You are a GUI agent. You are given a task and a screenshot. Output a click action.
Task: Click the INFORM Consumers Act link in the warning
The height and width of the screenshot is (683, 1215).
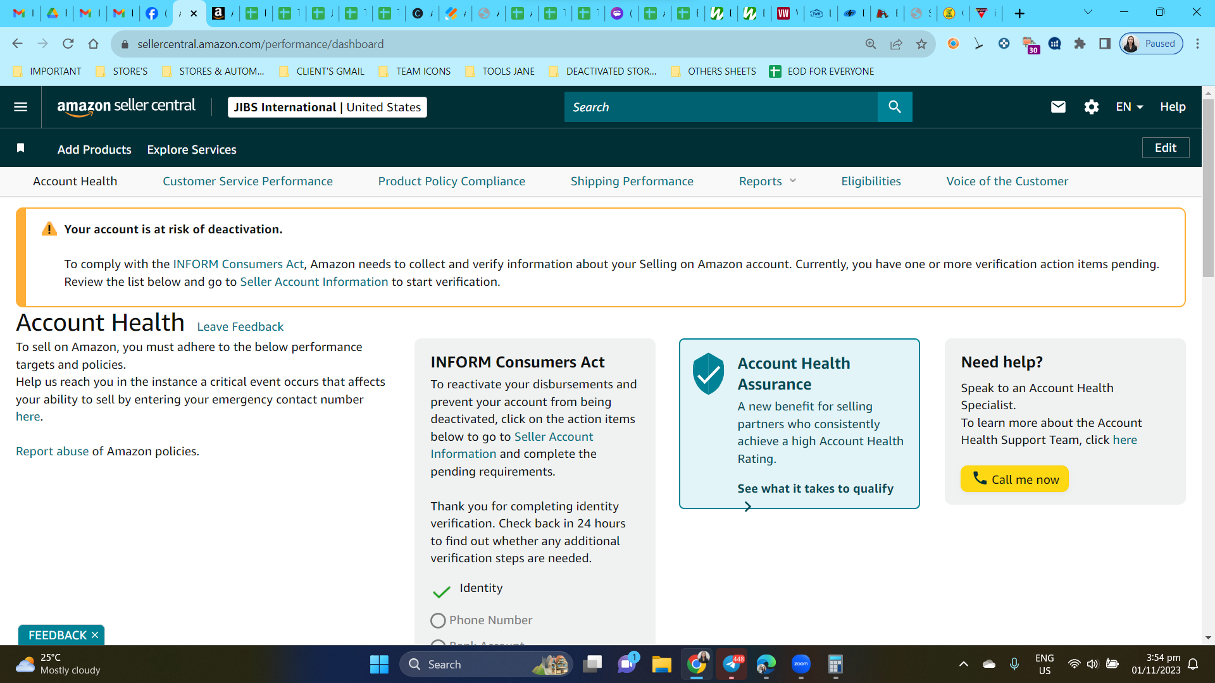pos(239,264)
